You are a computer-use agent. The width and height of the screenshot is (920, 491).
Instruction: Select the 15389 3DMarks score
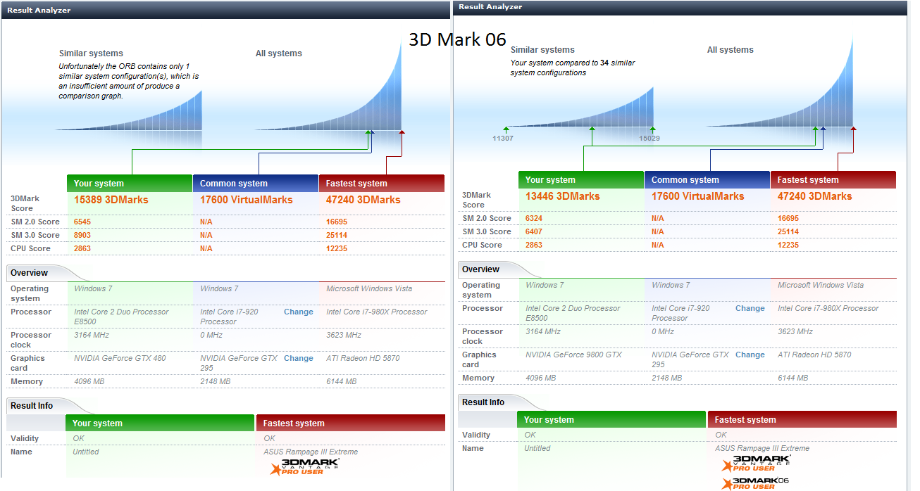pyautogui.click(x=111, y=200)
